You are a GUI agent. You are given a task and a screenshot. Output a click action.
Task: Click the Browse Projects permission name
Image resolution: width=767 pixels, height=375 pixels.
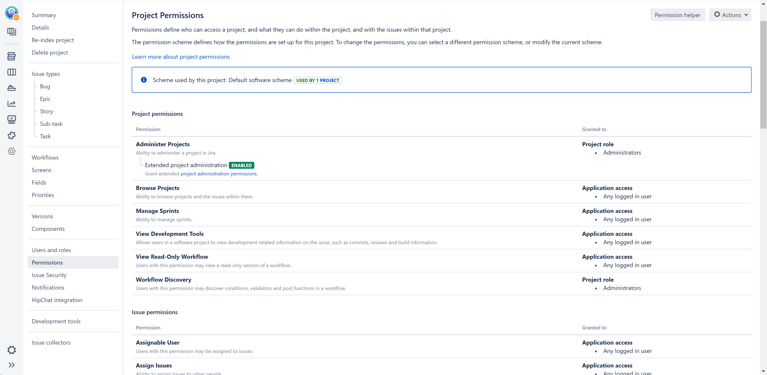pyautogui.click(x=158, y=188)
